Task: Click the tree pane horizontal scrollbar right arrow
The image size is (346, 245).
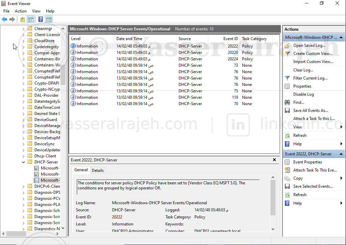Action: pos(57,234)
